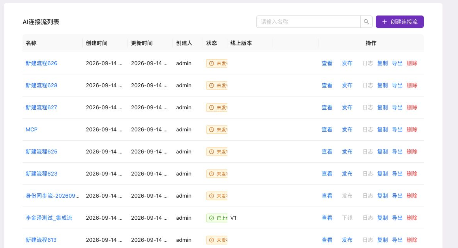The image size is (458, 248).
Task: Click 删除 for 新建流程626
Action: pyautogui.click(x=412, y=63)
